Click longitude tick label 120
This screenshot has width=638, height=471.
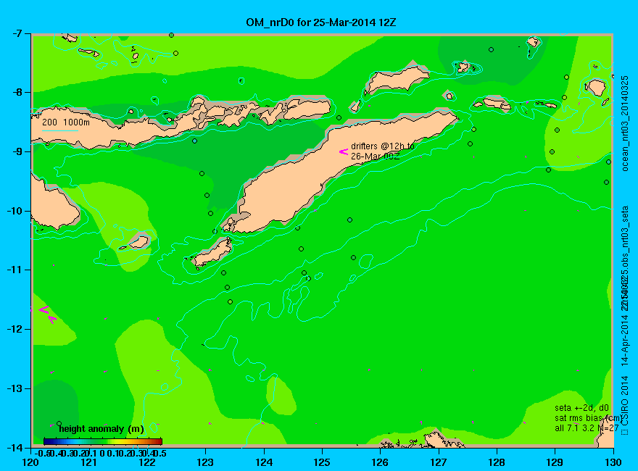31,462
